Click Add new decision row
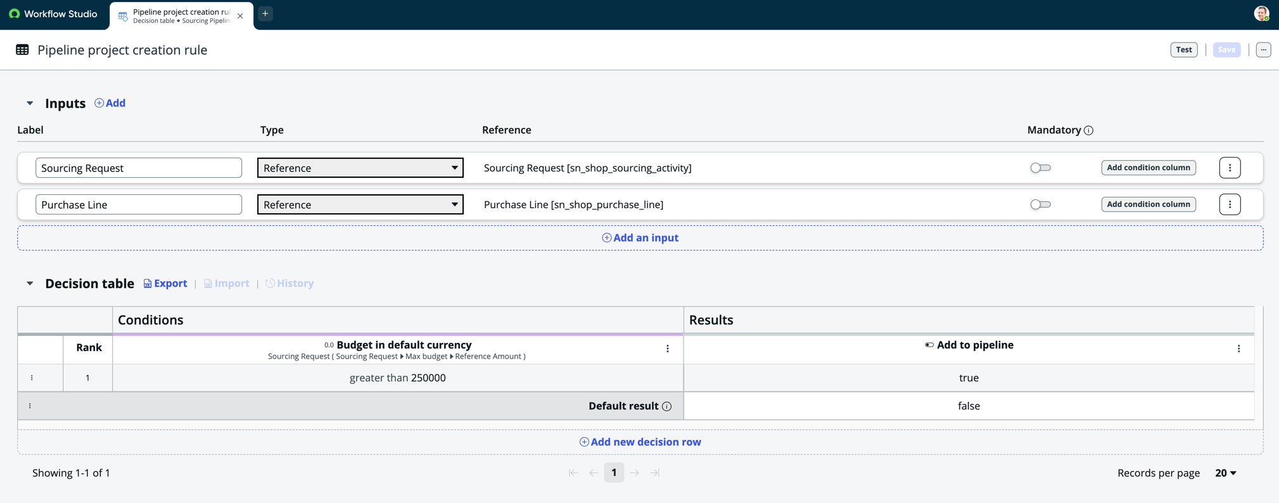Screen dimensions: 1279x503 (640, 442)
